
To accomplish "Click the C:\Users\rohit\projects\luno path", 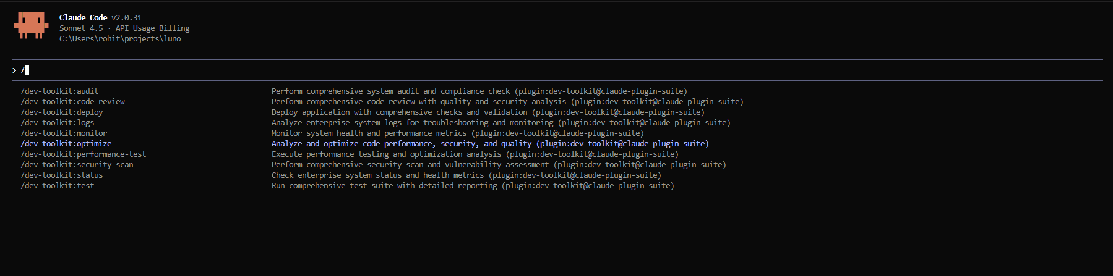I will pos(120,39).
